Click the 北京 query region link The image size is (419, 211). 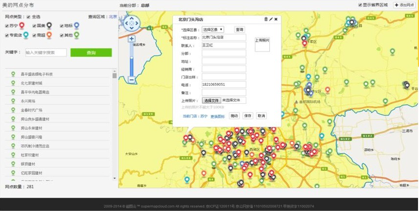(113, 16)
